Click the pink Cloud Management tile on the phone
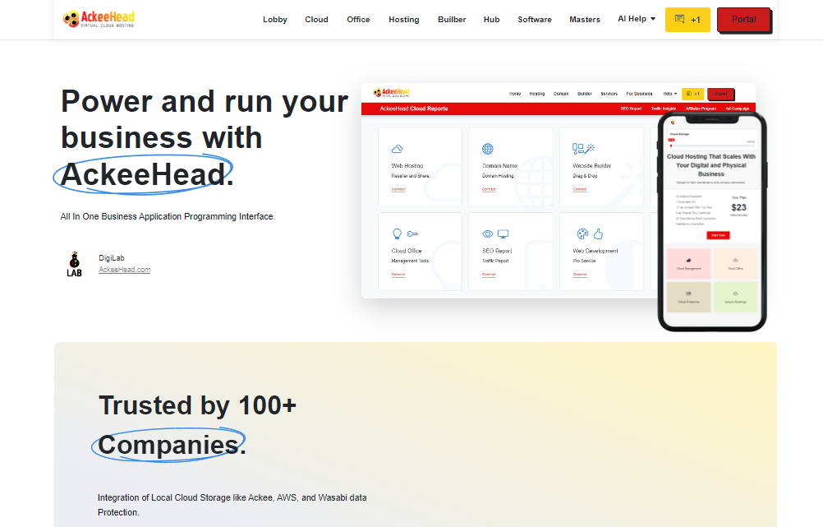This screenshot has width=823, height=527. pos(688,264)
